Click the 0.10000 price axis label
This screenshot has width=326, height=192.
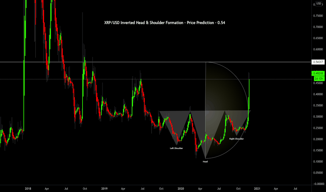[318, 162]
